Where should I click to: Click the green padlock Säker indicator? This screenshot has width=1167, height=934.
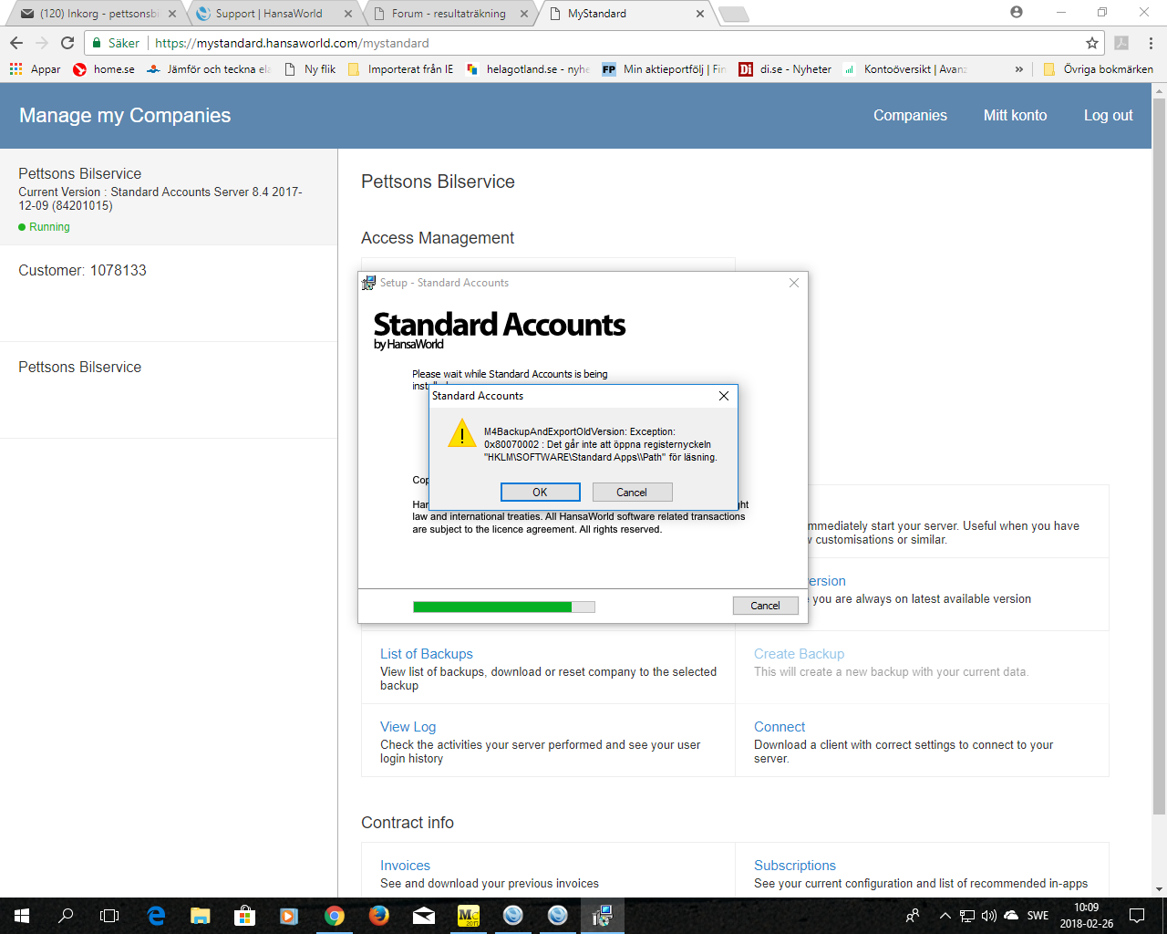(116, 43)
